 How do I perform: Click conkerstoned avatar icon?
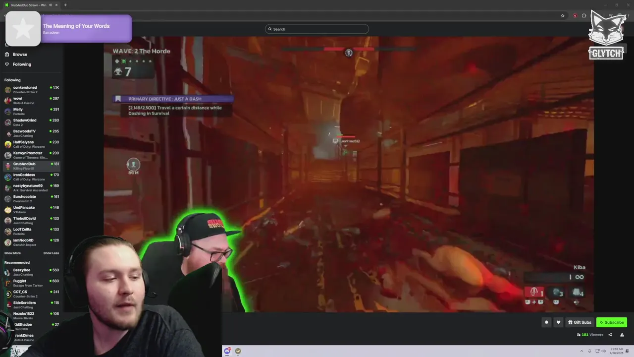[x=8, y=90]
